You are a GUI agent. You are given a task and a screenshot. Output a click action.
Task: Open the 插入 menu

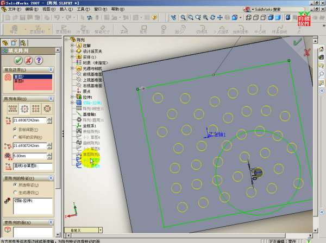tap(64, 9)
